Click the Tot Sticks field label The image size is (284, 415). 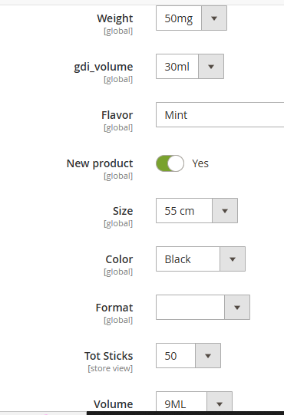click(109, 356)
